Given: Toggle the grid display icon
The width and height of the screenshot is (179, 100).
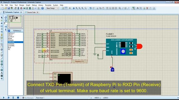Looking at the screenshot, I should click(x=66, y=8).
